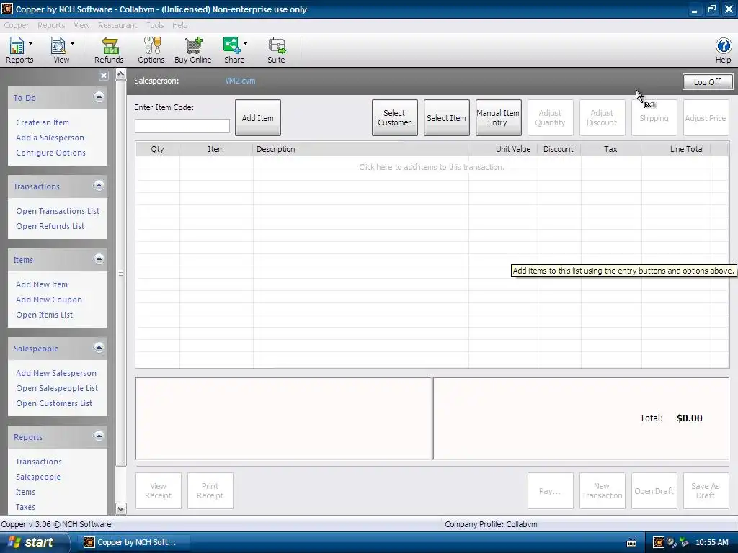The image size is (738, 553).
Task: Open Refunds List from sidebar
Action: click(x=50, y=226)
